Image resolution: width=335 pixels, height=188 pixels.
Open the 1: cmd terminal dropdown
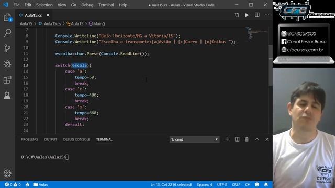pos(194,139)
